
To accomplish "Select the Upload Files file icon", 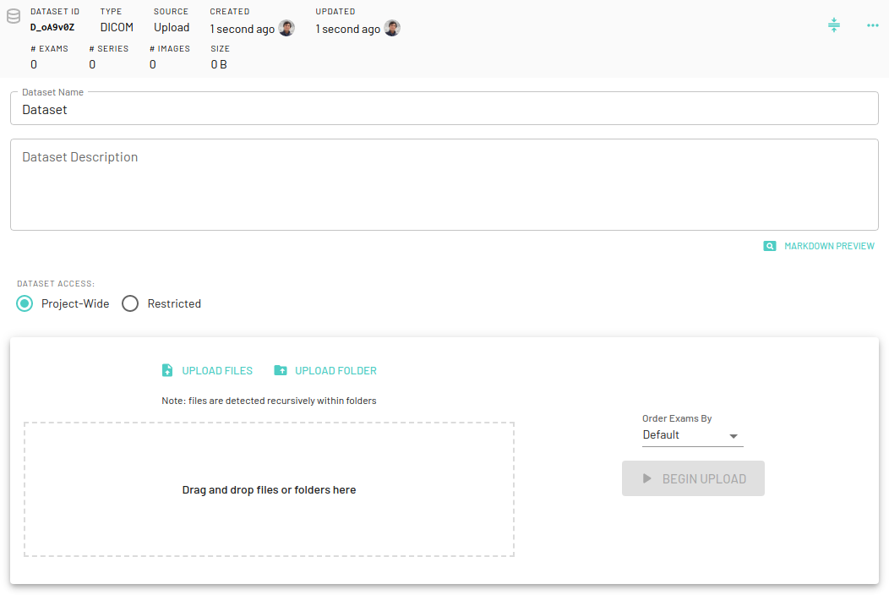I will 166,370.
